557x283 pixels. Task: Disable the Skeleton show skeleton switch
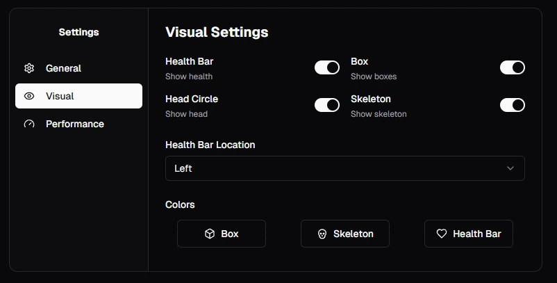pyautogui.click(x=513, y=105)
